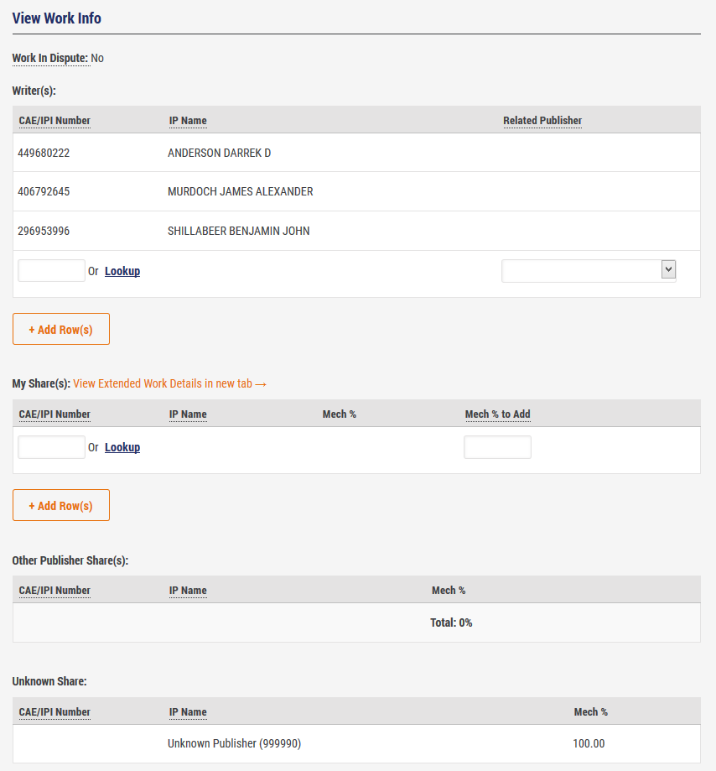Click the CAE/IPI input field in My Share(s)
This screenshot has width=716, height=771.
point(51,447)
